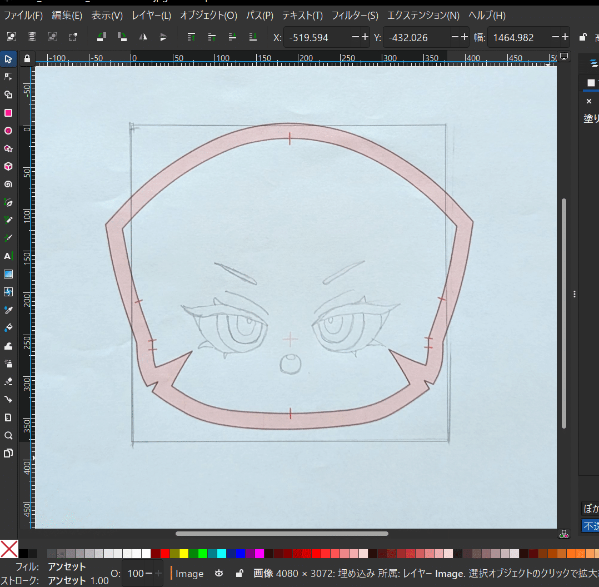Screen dimensions: 599x587
Task: Select the Zoom magnifier tool
Action: [x=8, y=435]
